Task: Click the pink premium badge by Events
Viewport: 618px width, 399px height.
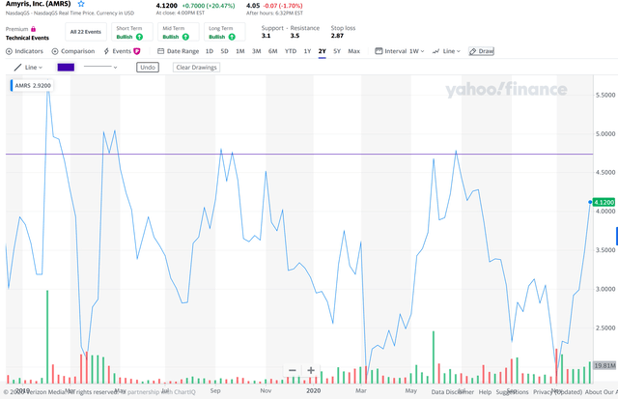Action: tap(137, 51)
